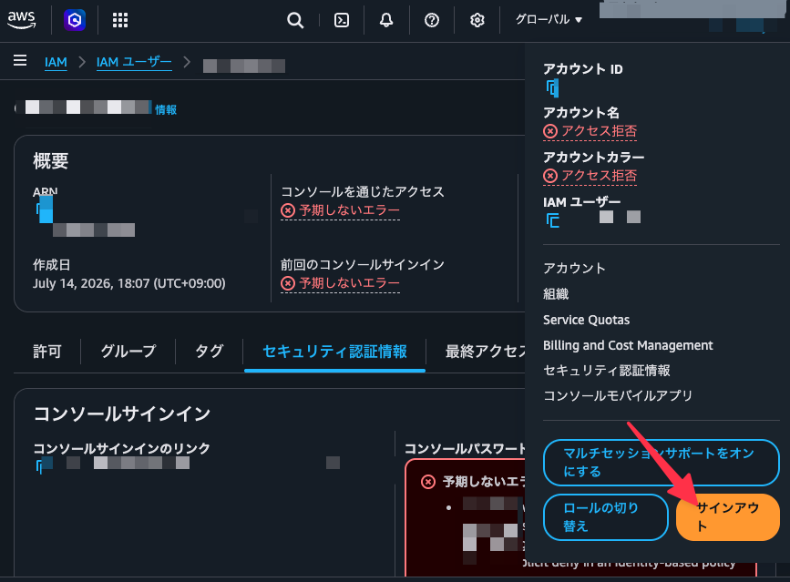Click the search magnifier icon
The height and width of the screenshot is (582, 790).
coord(295,20)
